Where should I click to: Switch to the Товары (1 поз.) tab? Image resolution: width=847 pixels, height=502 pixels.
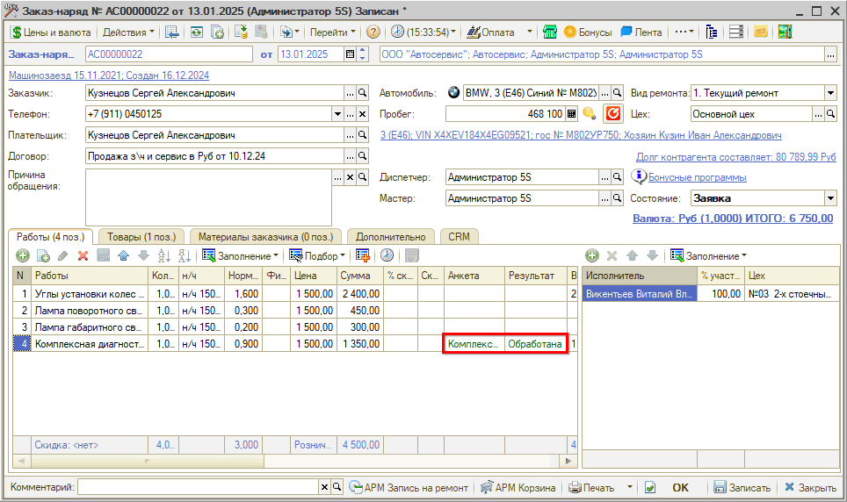coord(141,236)
